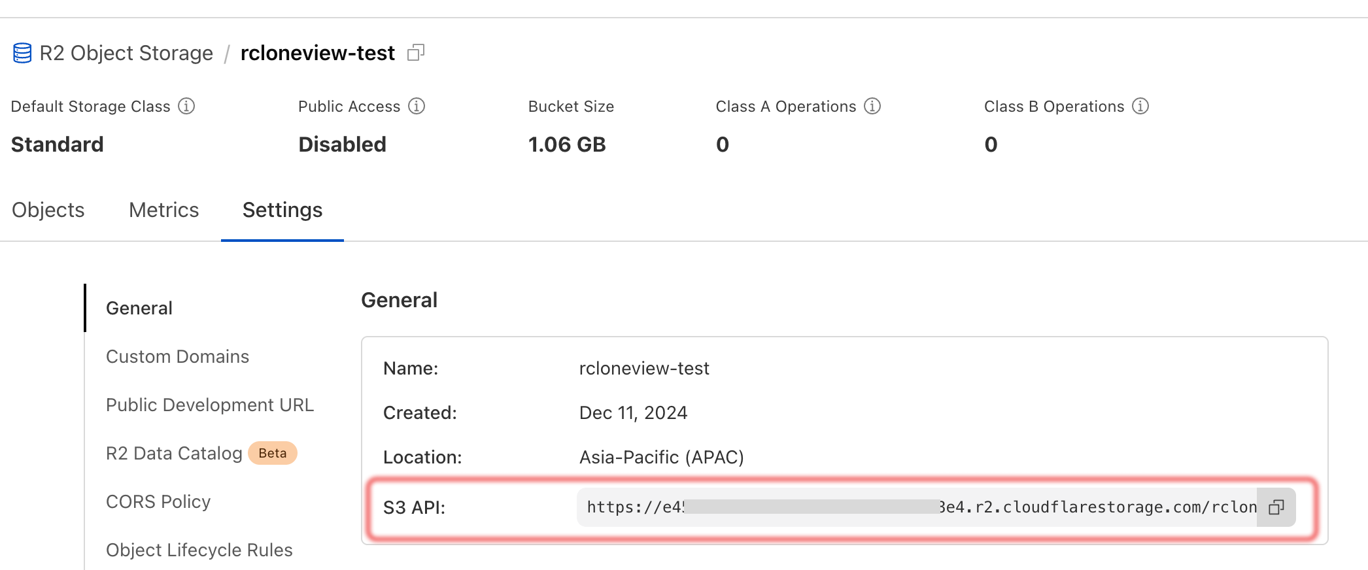Screen dimensions: 1368x570
Task: Click the Standard storage class value
Action: (x=58, y=144)
